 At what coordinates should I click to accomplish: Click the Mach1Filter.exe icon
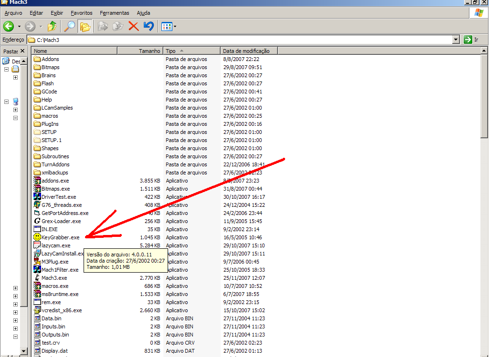[37, 270]
